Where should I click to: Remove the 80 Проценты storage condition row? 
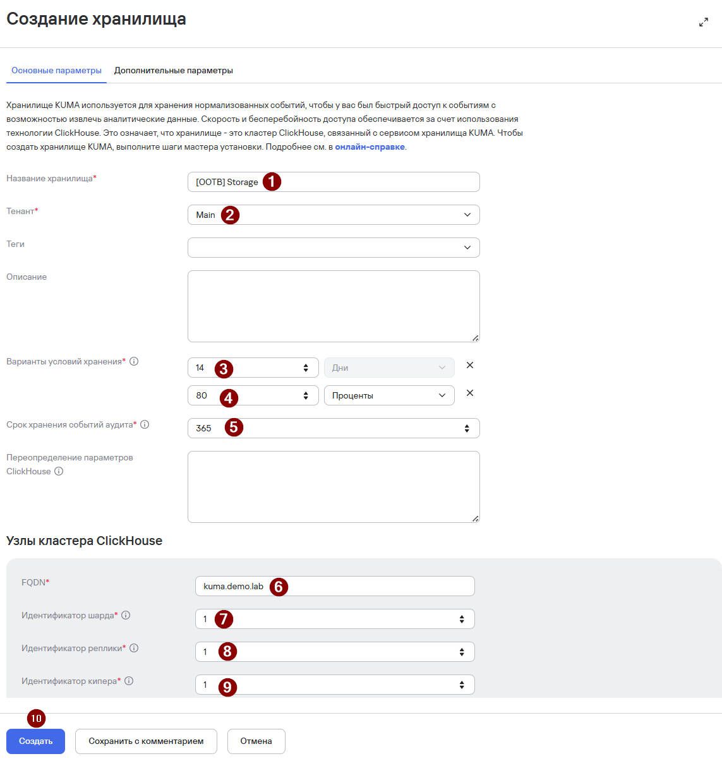tap(470, 393)
